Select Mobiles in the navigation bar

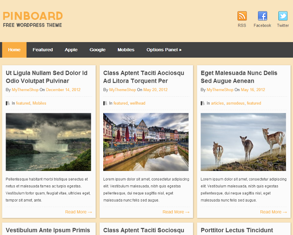126,50
